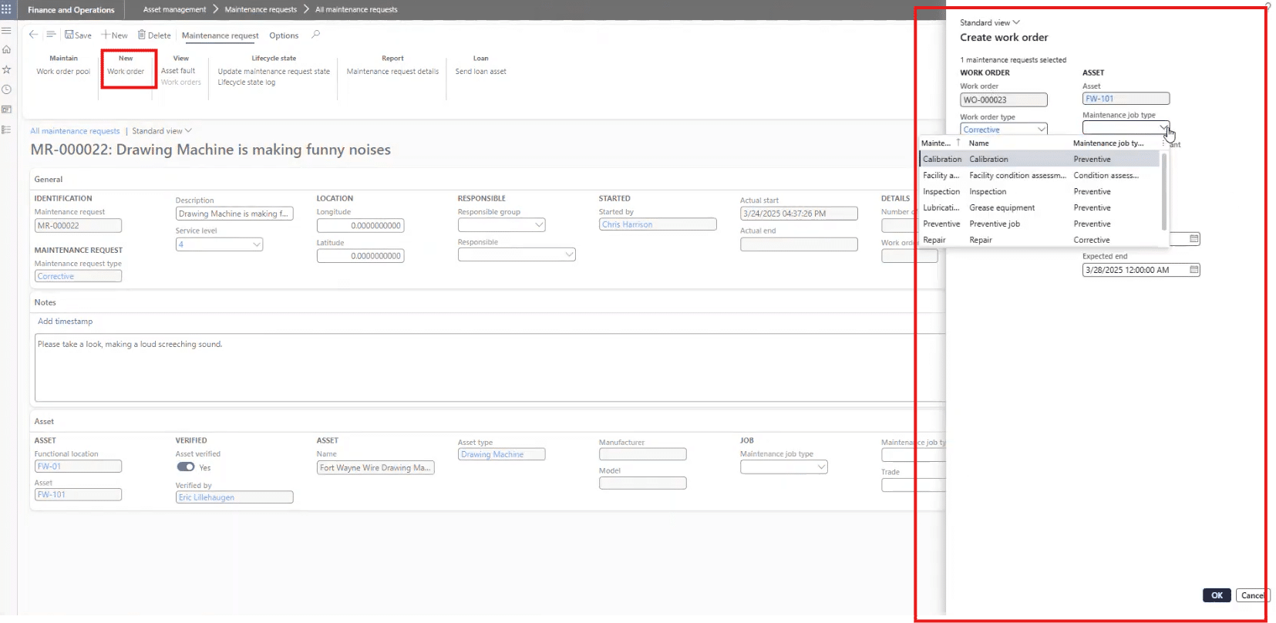Toggle the Asset verified switch
The width and height of the screenshot is (1276, 623).
point(186,466)
